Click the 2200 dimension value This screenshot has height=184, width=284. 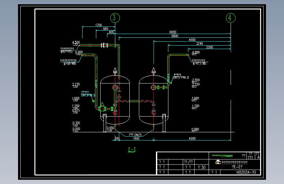coord(209,47)
